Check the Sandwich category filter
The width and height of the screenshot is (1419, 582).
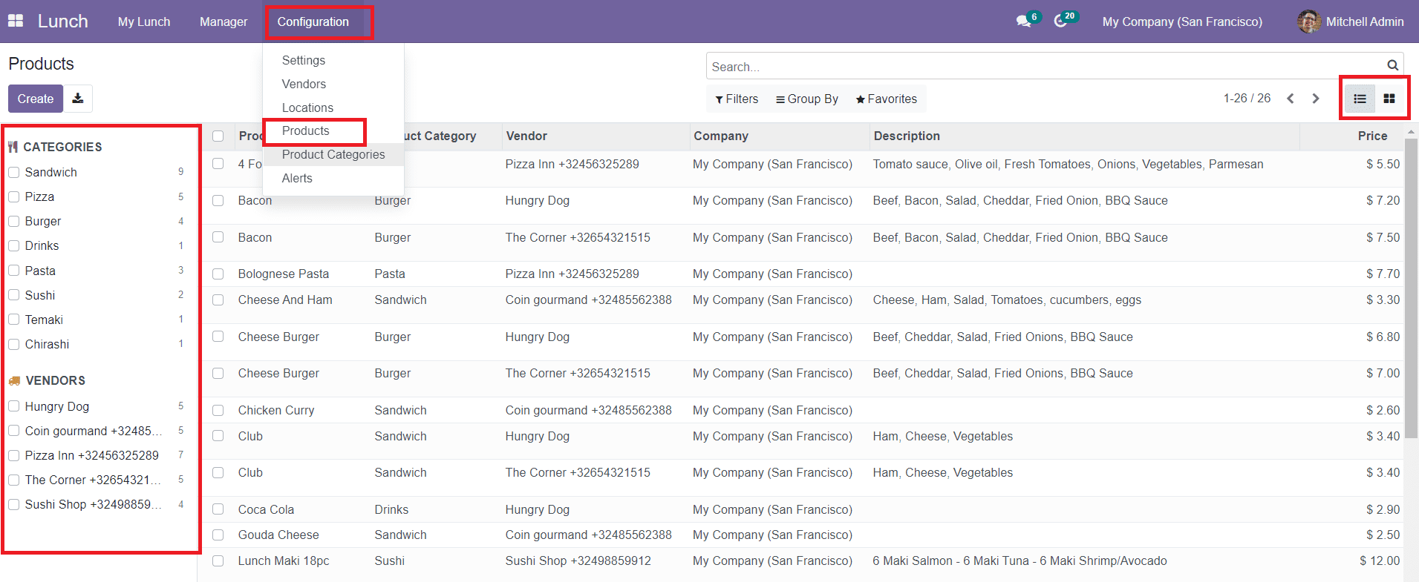point(14,173)
